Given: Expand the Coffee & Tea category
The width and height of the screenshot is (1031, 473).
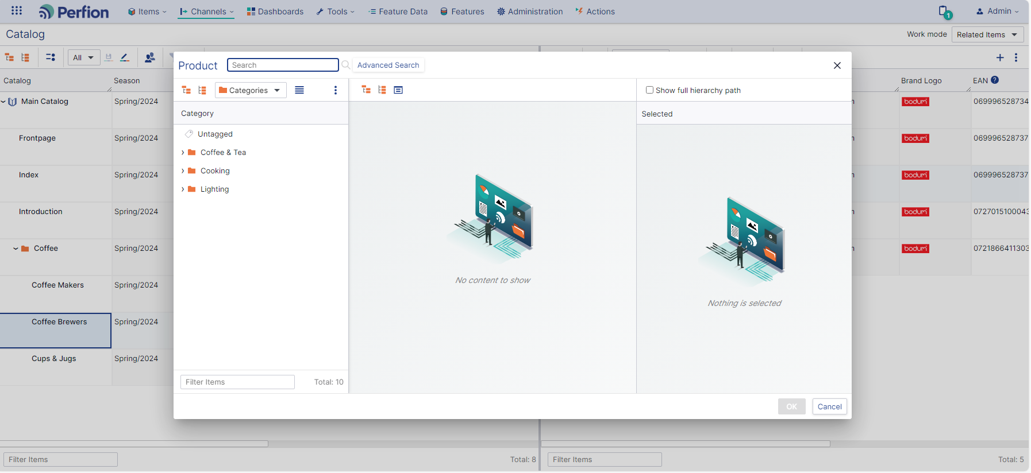Looking at the screenshot, I should [x=183, y=152].
